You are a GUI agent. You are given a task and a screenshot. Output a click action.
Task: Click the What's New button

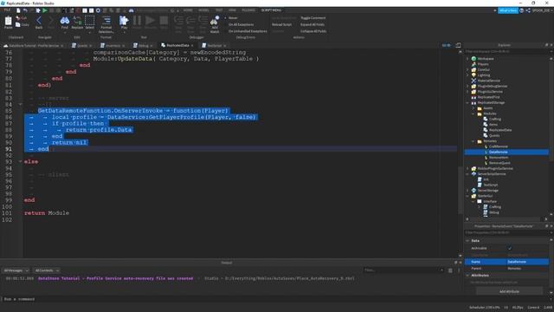click(x=508, y=10)
